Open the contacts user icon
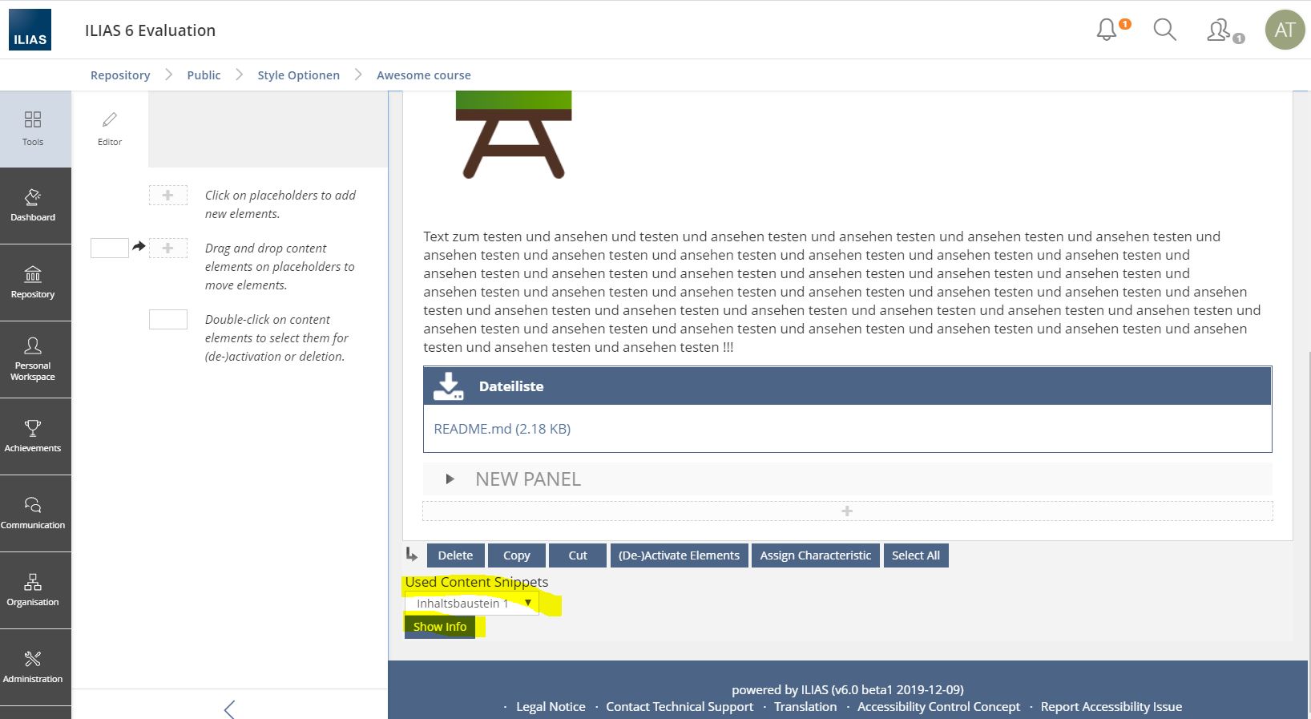This screenshot has height=719, width=1311. click(x=1219, y=30)
